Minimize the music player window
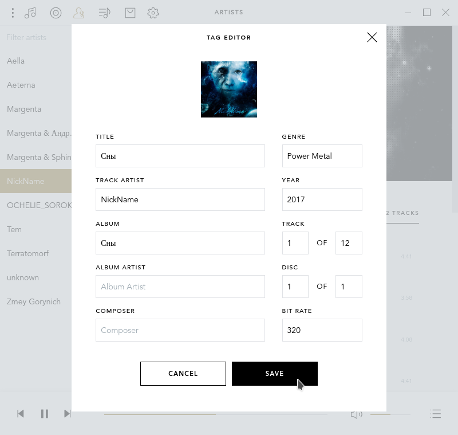This screenshot has height=435, width=458. pyautogui.click(x=408, y=13)
